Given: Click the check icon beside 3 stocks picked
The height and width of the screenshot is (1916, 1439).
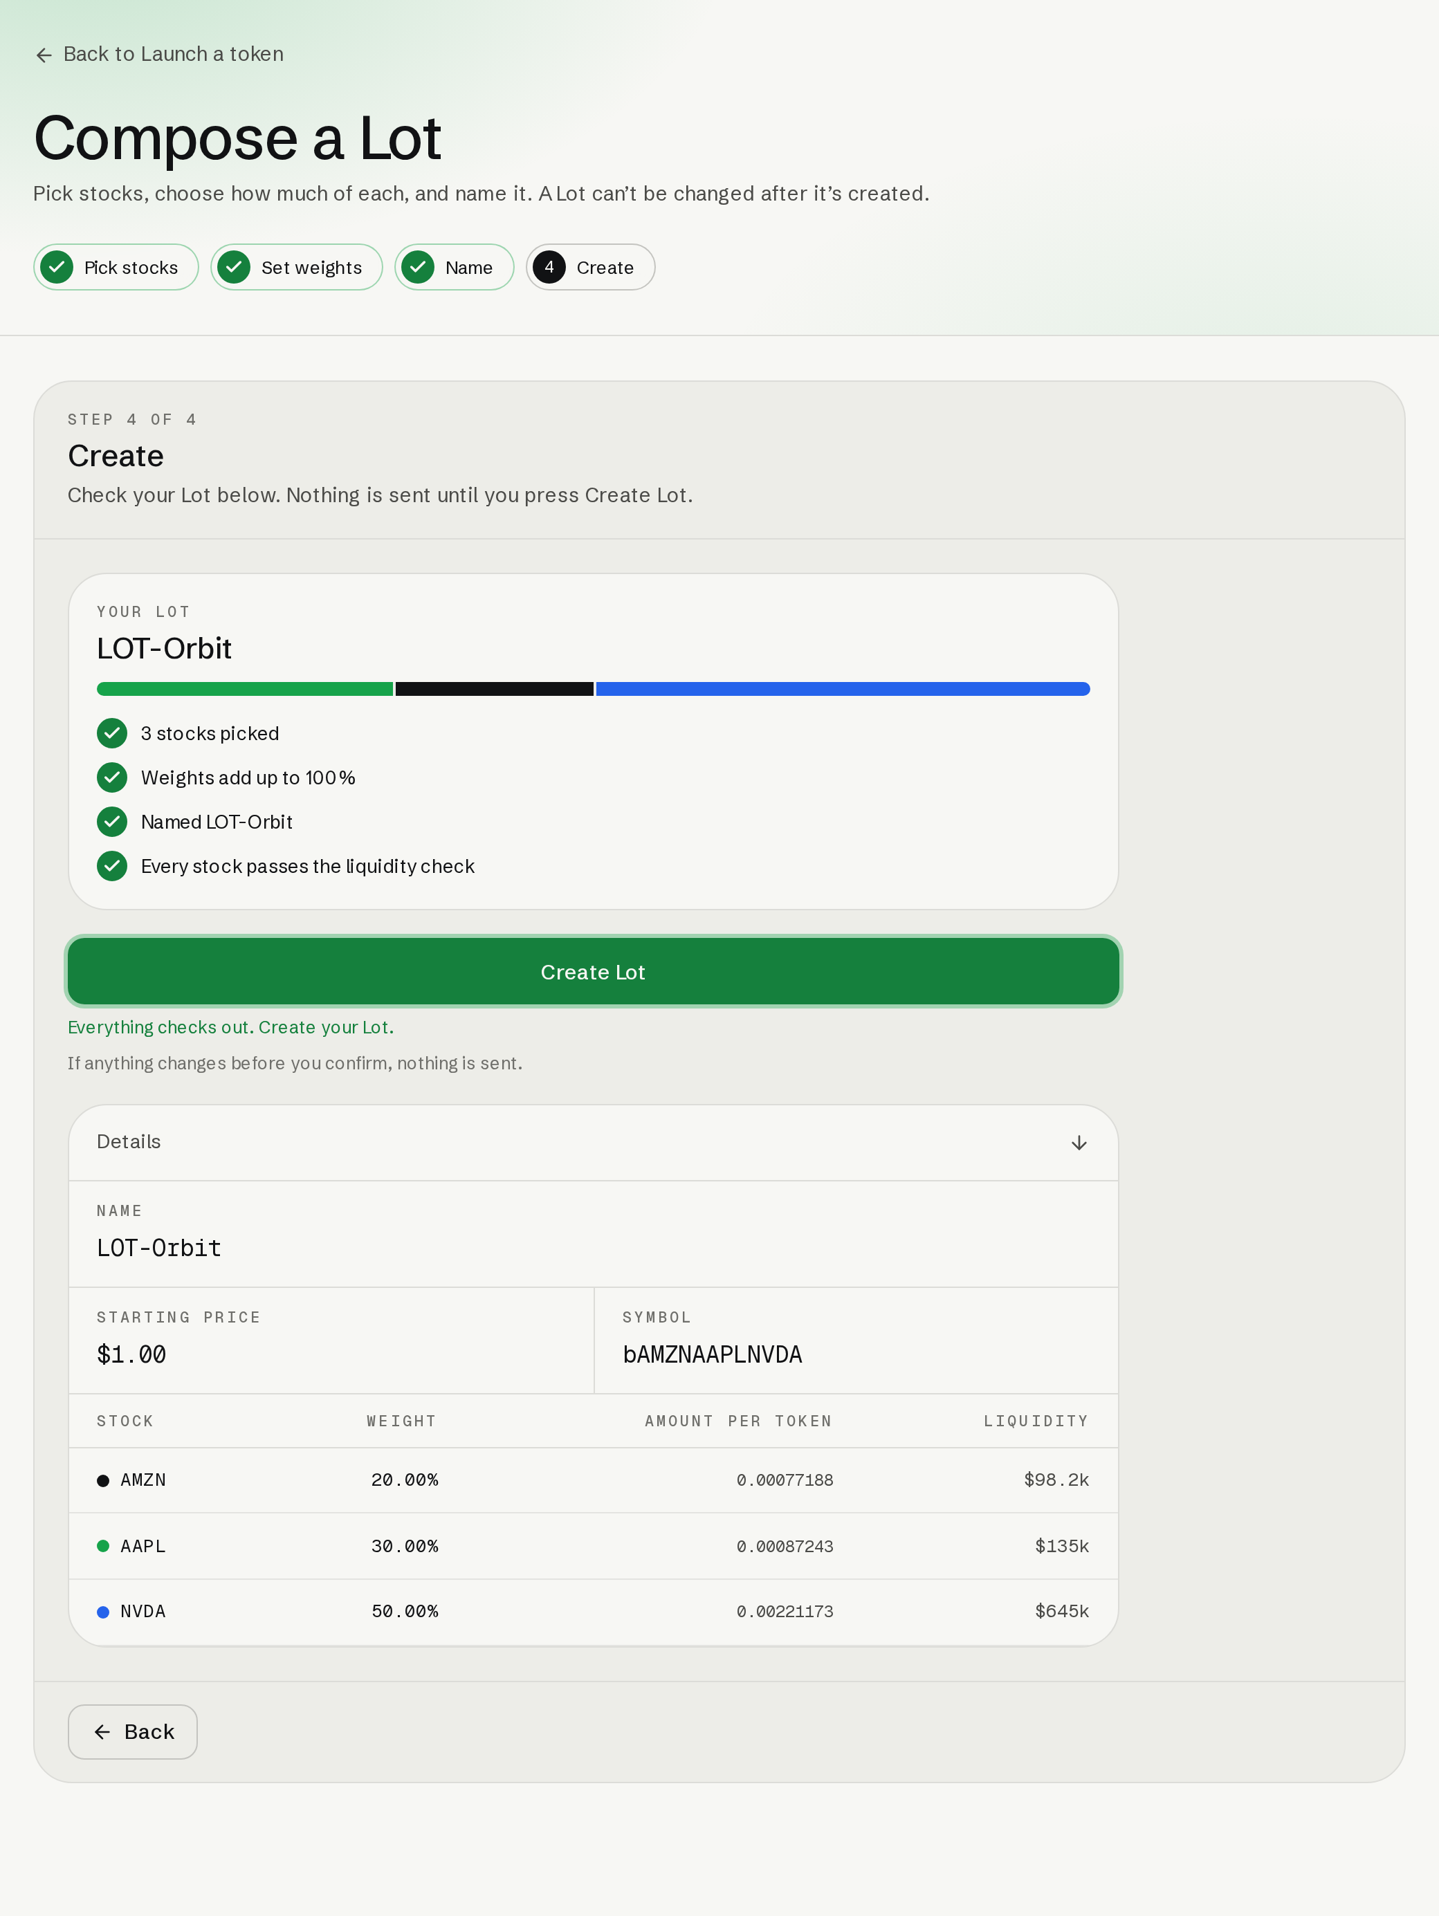Looking at the screenshot, I should 112,733.
